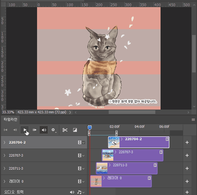The height and width of the screenshot is (195, 197).
Task: Select the 220707-3 track name
Action: (16, 155)
